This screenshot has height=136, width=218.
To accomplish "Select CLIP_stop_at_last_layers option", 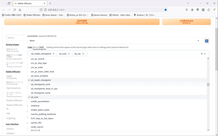I will coord(117,118).
